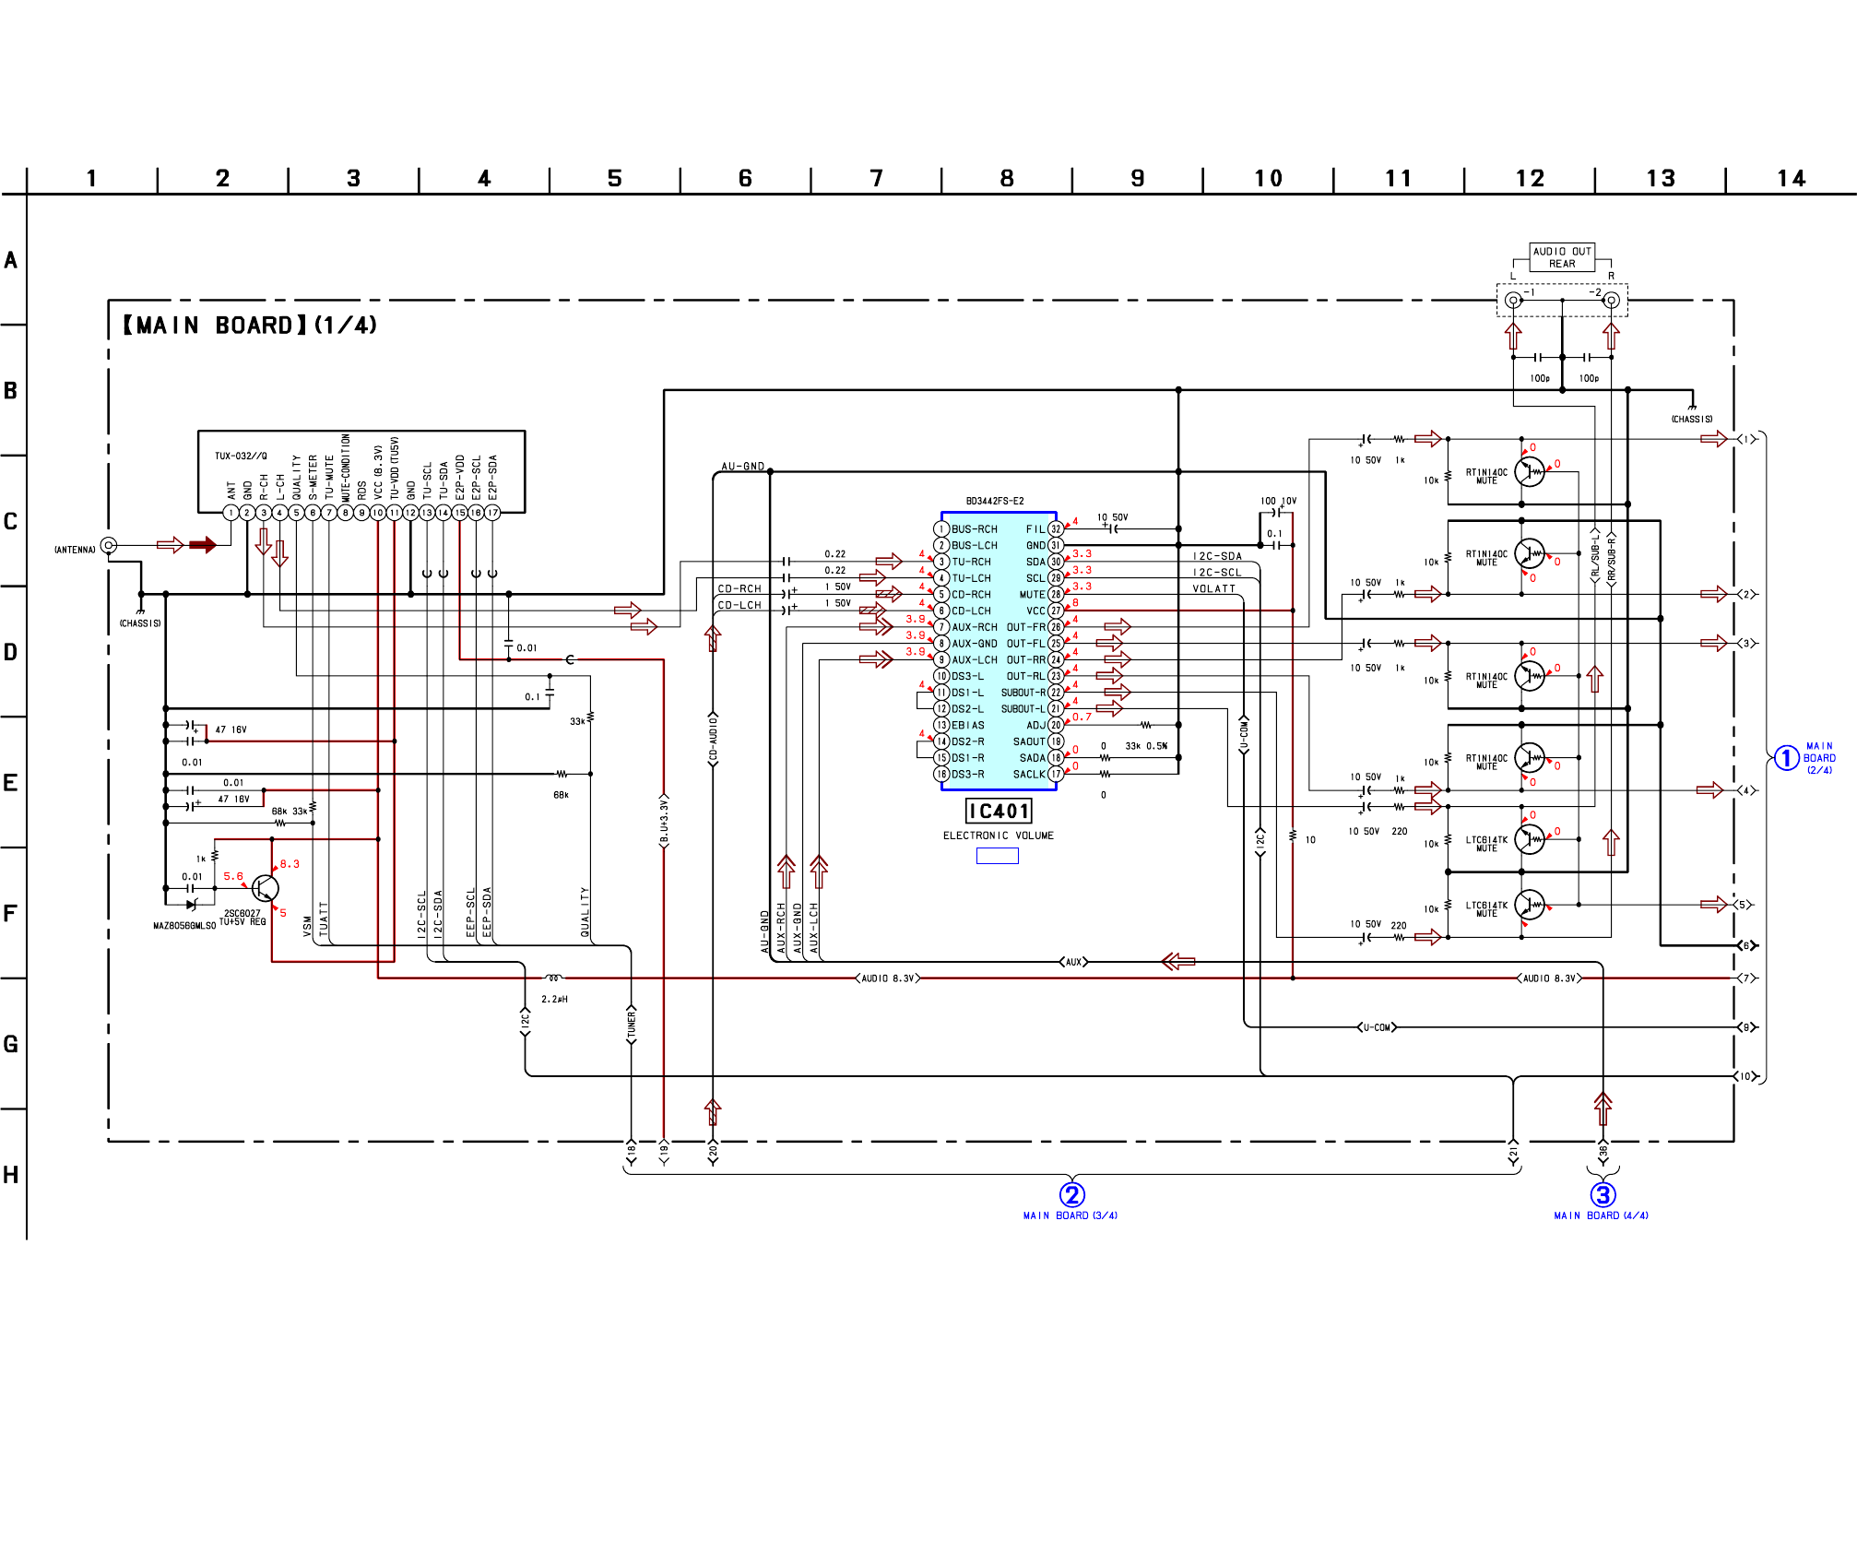Open the circled 2 Main Board (3/4) reference

coord(1071,1195)
